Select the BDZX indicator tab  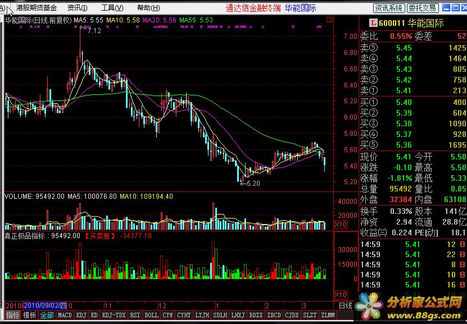(x=256, y=315)
